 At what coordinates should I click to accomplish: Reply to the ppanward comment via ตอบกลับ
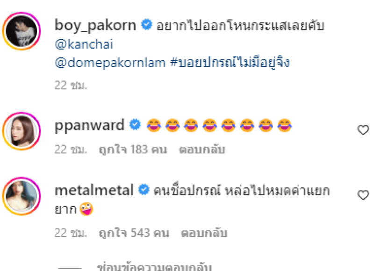(202, 150)
